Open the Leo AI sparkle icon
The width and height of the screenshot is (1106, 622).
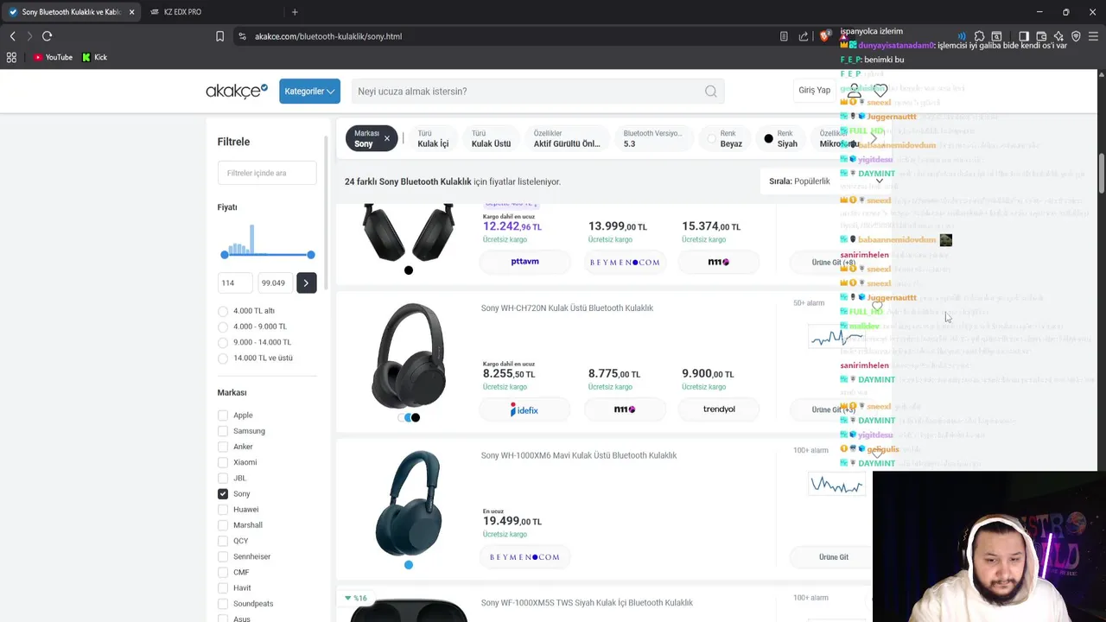tap(1058, 36)
